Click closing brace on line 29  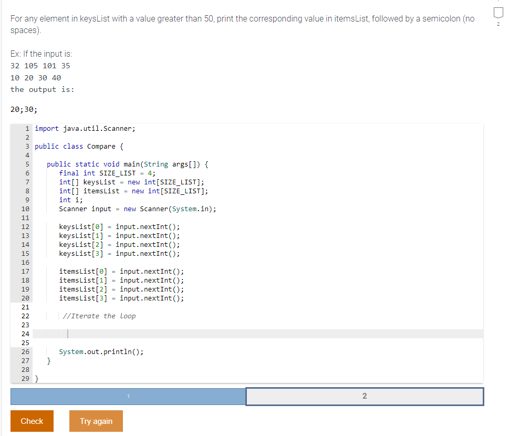click(x=37, y=379)
